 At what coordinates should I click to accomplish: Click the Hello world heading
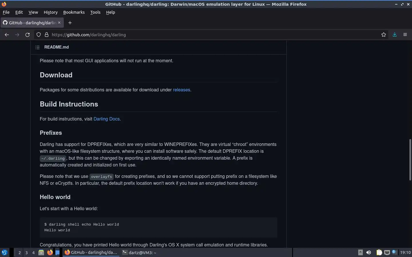(x=55, y=197)
